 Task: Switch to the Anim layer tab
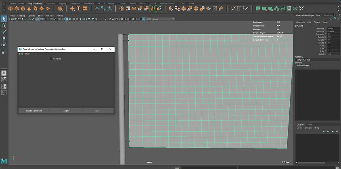pyautogui.click(x=310, y=124)
